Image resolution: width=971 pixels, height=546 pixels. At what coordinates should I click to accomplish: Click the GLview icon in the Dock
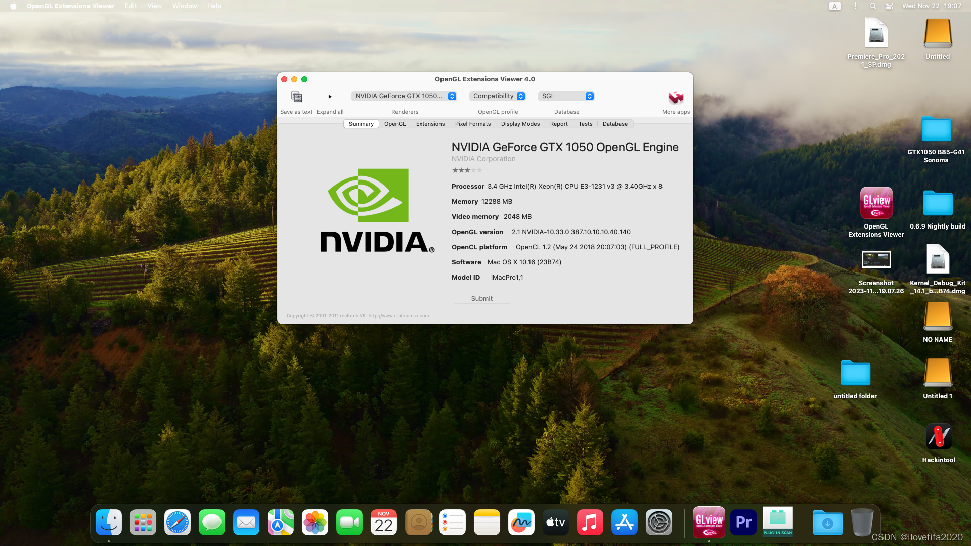click(709, 522)
